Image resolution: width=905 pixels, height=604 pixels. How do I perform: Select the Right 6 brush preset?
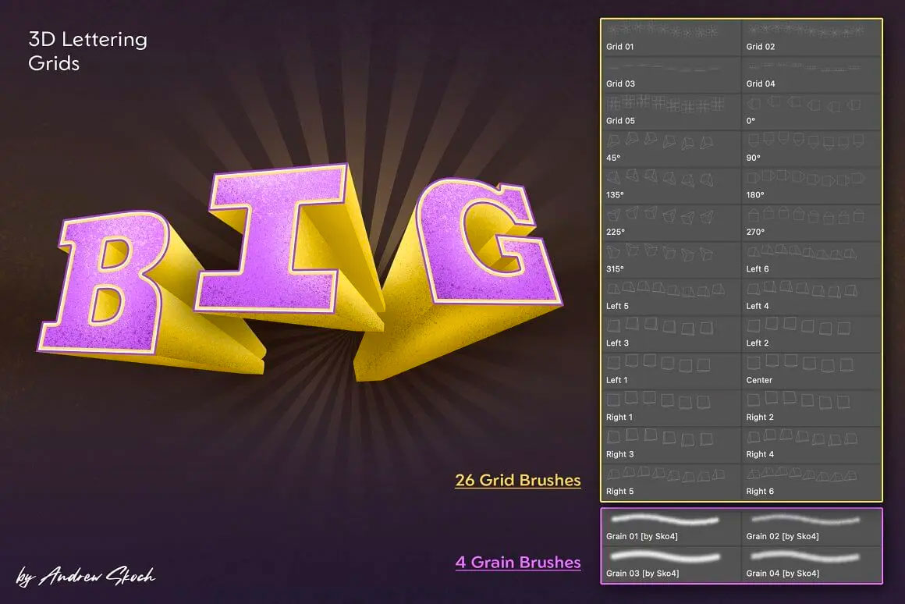pyautogui.click(x=811, y=482)
